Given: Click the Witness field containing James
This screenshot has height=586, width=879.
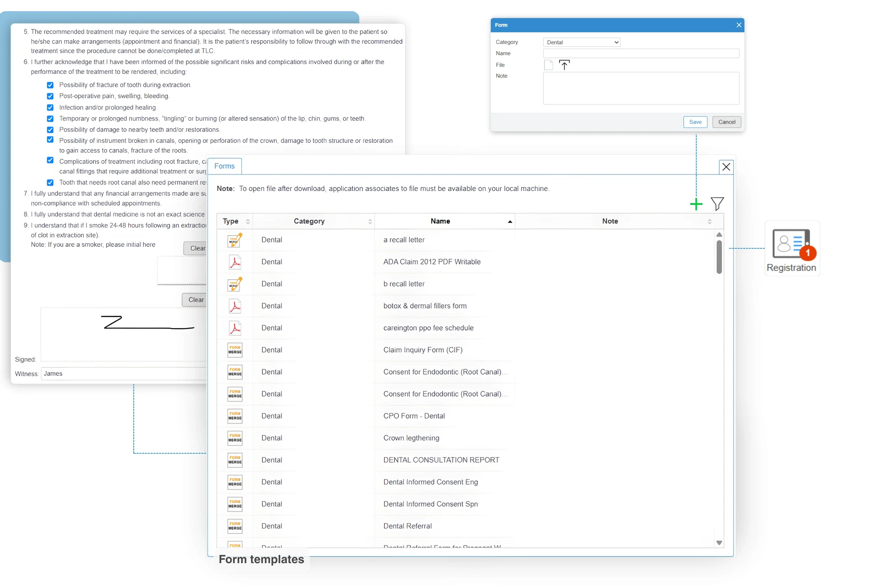Looking at the screenshot, I should [123, 373].
